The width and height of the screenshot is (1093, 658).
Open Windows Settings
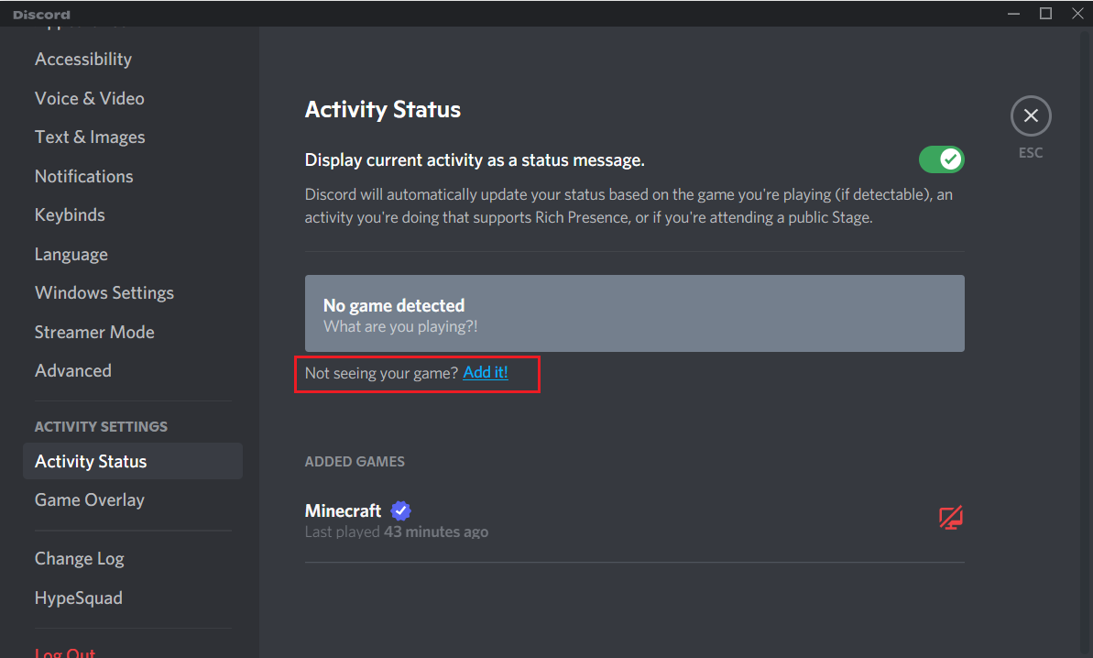click(x=104, y=292)
